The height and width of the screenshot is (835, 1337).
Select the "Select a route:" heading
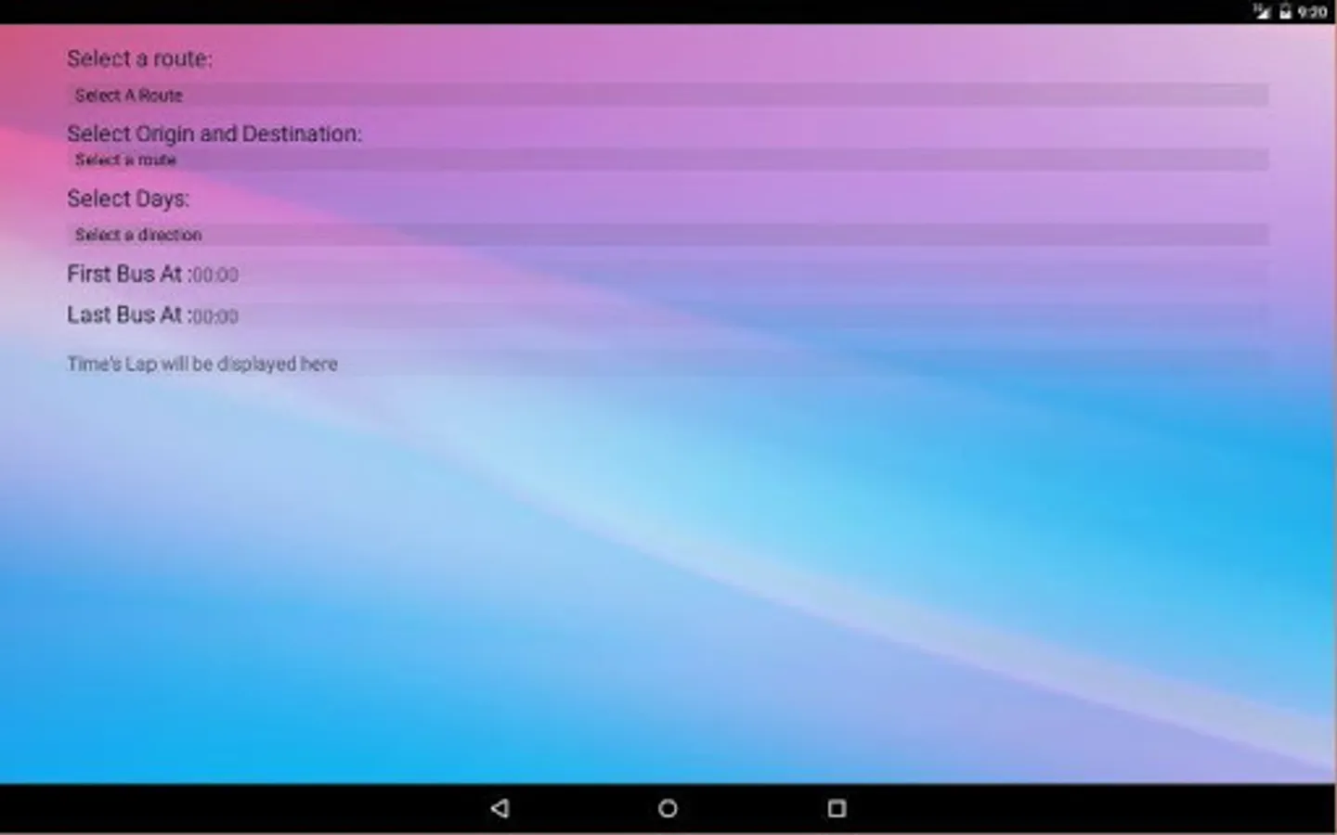pyautogui.click(x=139, y=58)
